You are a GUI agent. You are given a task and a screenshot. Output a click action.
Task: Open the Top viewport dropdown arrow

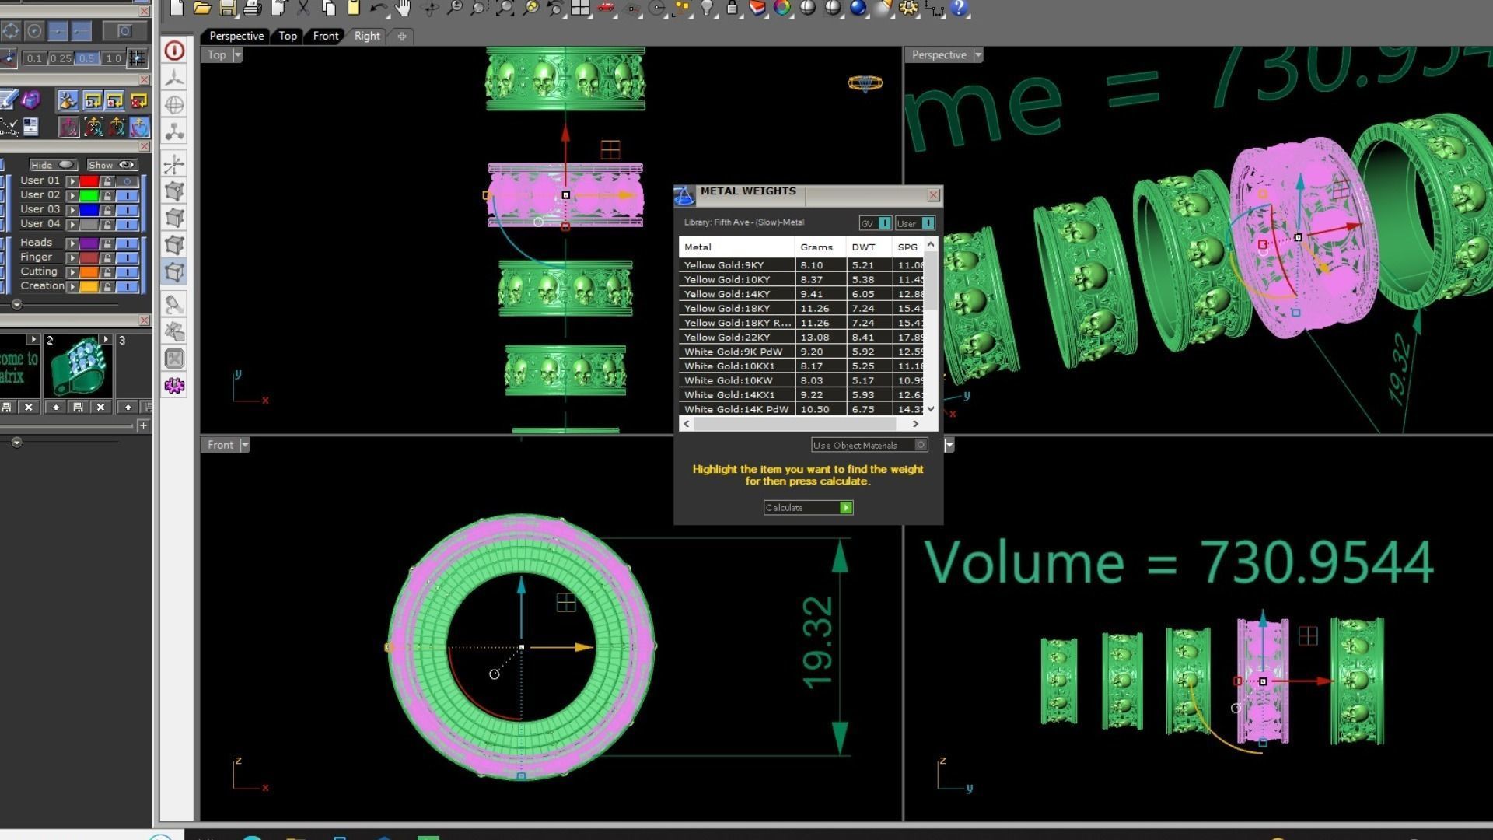238,55
